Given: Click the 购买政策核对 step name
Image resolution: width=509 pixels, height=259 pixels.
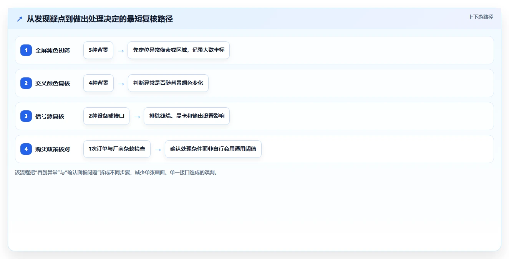Looking at the screenshot, I should pyautogui.click(x=53, y=149).
